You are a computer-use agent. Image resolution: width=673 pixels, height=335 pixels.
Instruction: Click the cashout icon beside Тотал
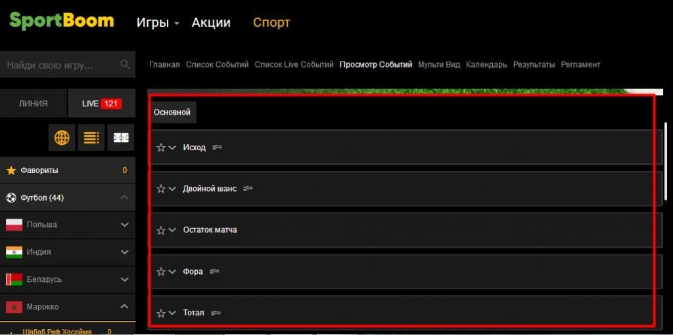click(216, 313)
